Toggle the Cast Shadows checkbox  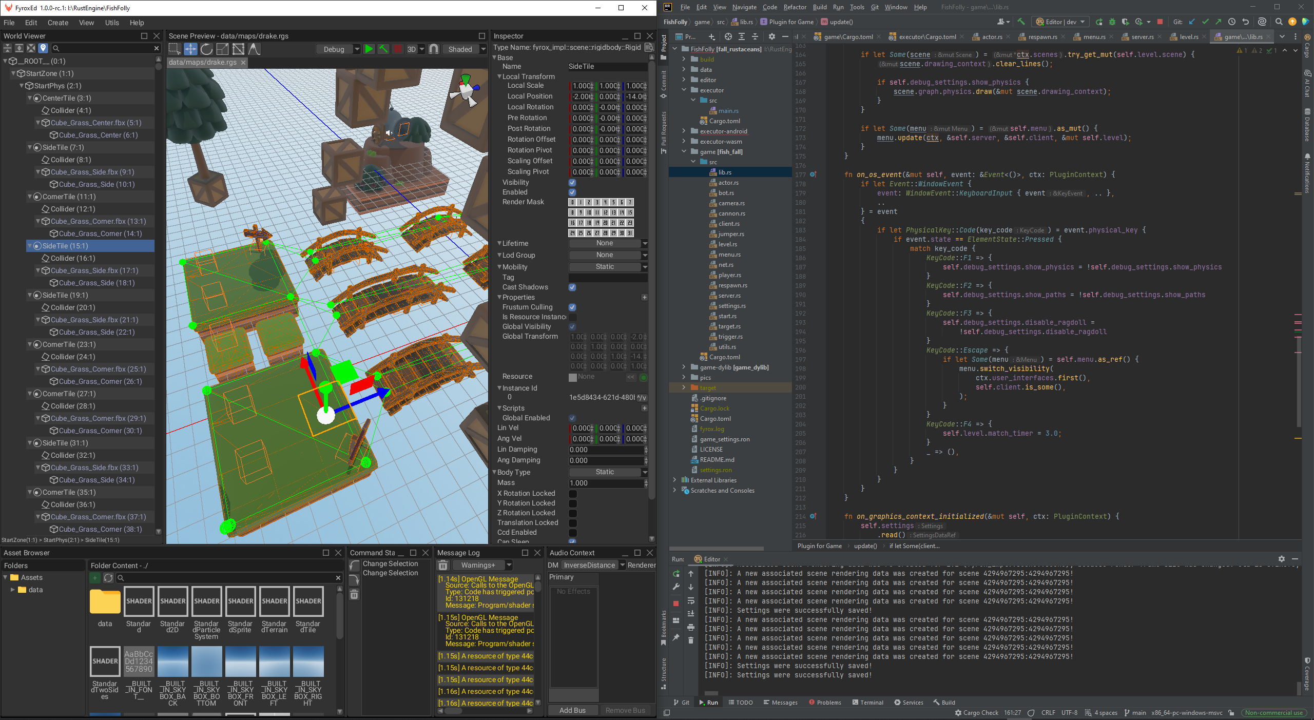pos(572,287)
